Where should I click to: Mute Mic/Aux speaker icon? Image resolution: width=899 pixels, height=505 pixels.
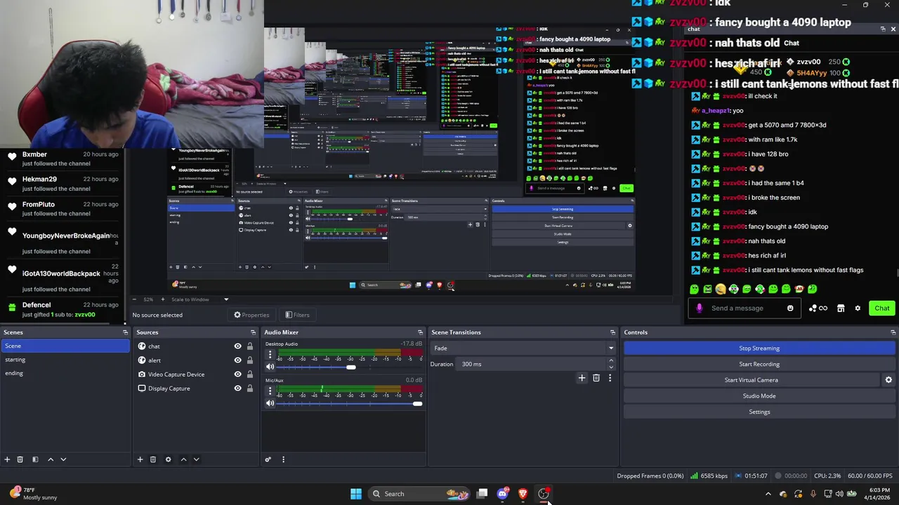point(270,403)
